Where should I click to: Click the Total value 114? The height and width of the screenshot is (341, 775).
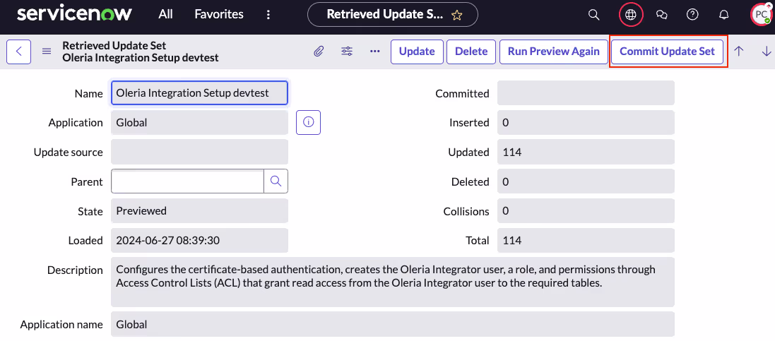pyautogui.click(x=586, y=241)
